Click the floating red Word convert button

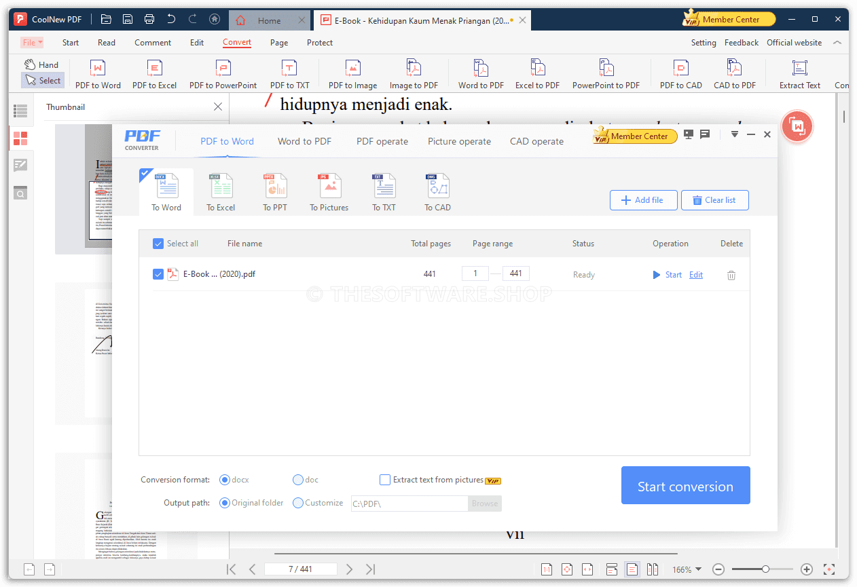tap(798, 126)
